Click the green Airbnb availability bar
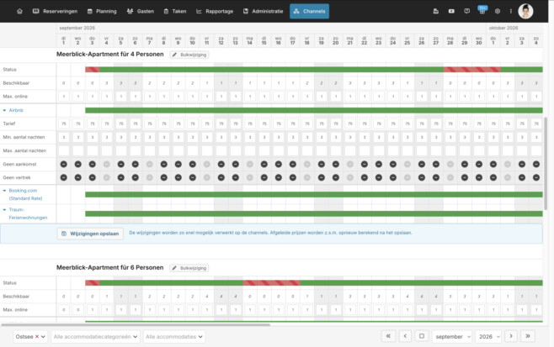 click(x=314, y=110)
